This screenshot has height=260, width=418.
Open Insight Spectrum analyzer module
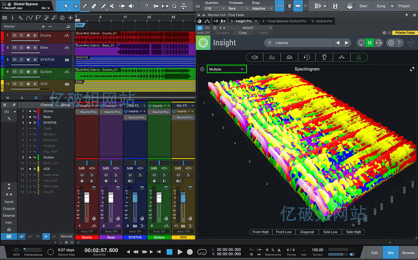(342, 57)
